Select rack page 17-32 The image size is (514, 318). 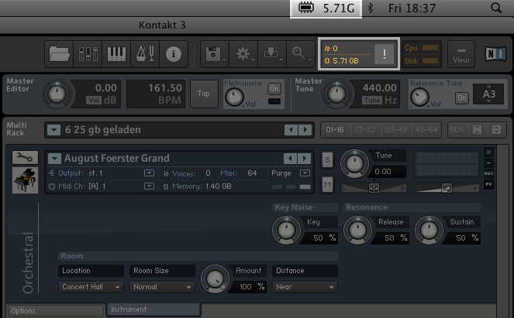click(365, 130)
